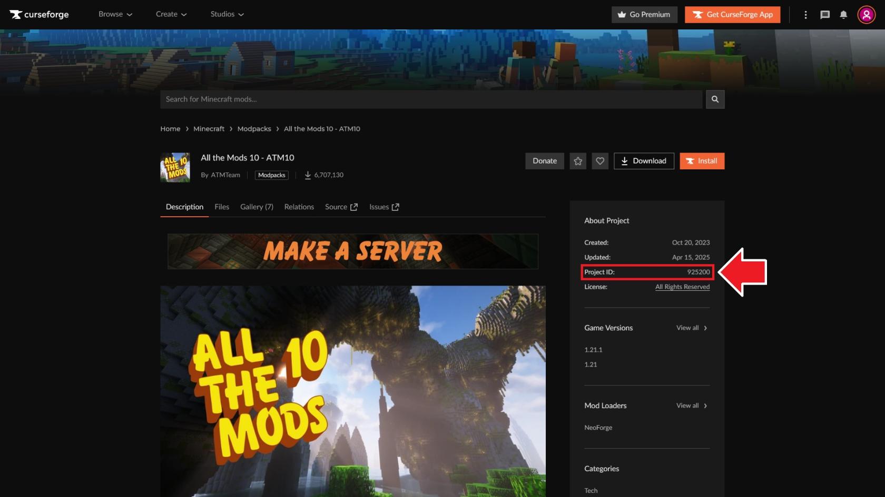Click the Categories heading
Viewport: 885px width, 497px height.
(x=602, y=469)
